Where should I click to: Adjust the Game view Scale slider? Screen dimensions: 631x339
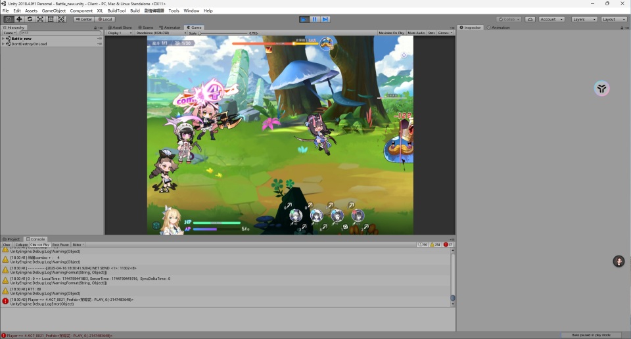point(223,33)
